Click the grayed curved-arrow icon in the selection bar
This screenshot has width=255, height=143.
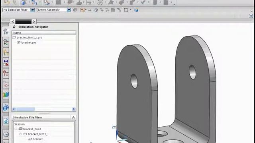pos(119,10)
